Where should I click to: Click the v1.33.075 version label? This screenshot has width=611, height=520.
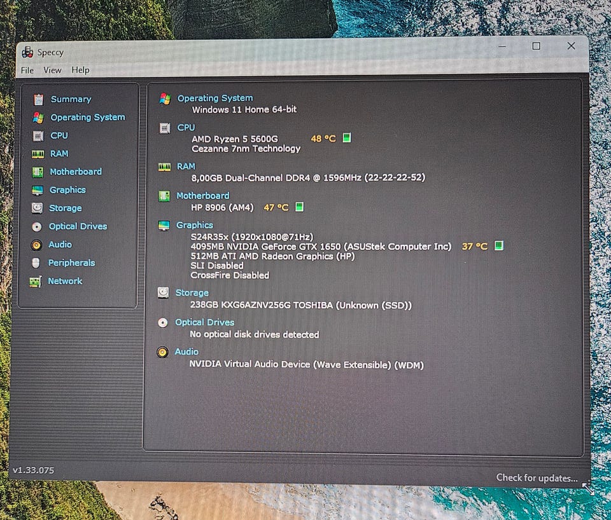point(34,470)
